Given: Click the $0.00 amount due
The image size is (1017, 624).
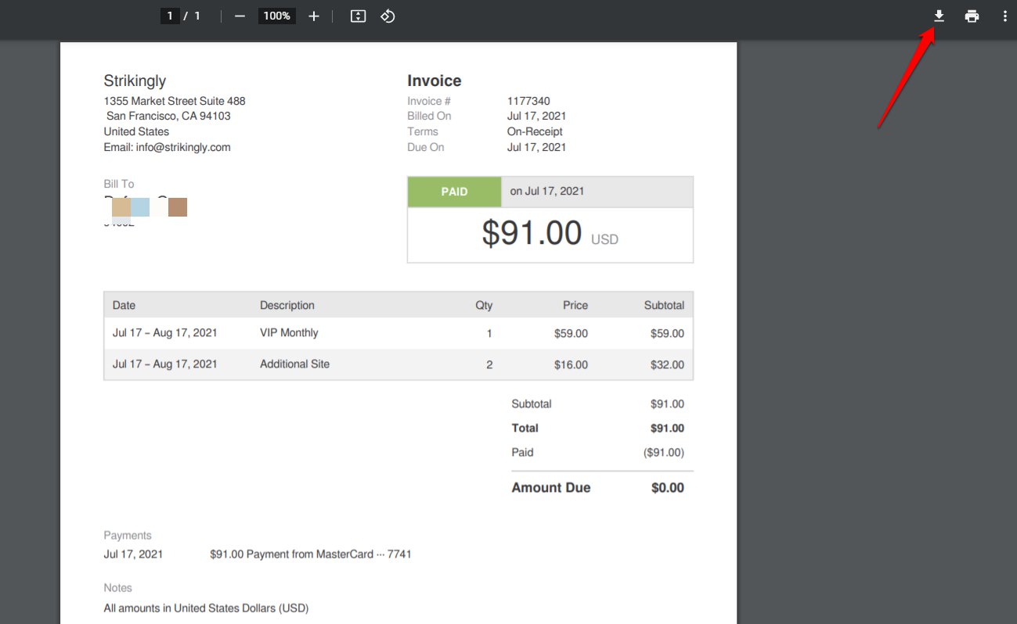Looking at the screenshot, I should coord(668,487).
